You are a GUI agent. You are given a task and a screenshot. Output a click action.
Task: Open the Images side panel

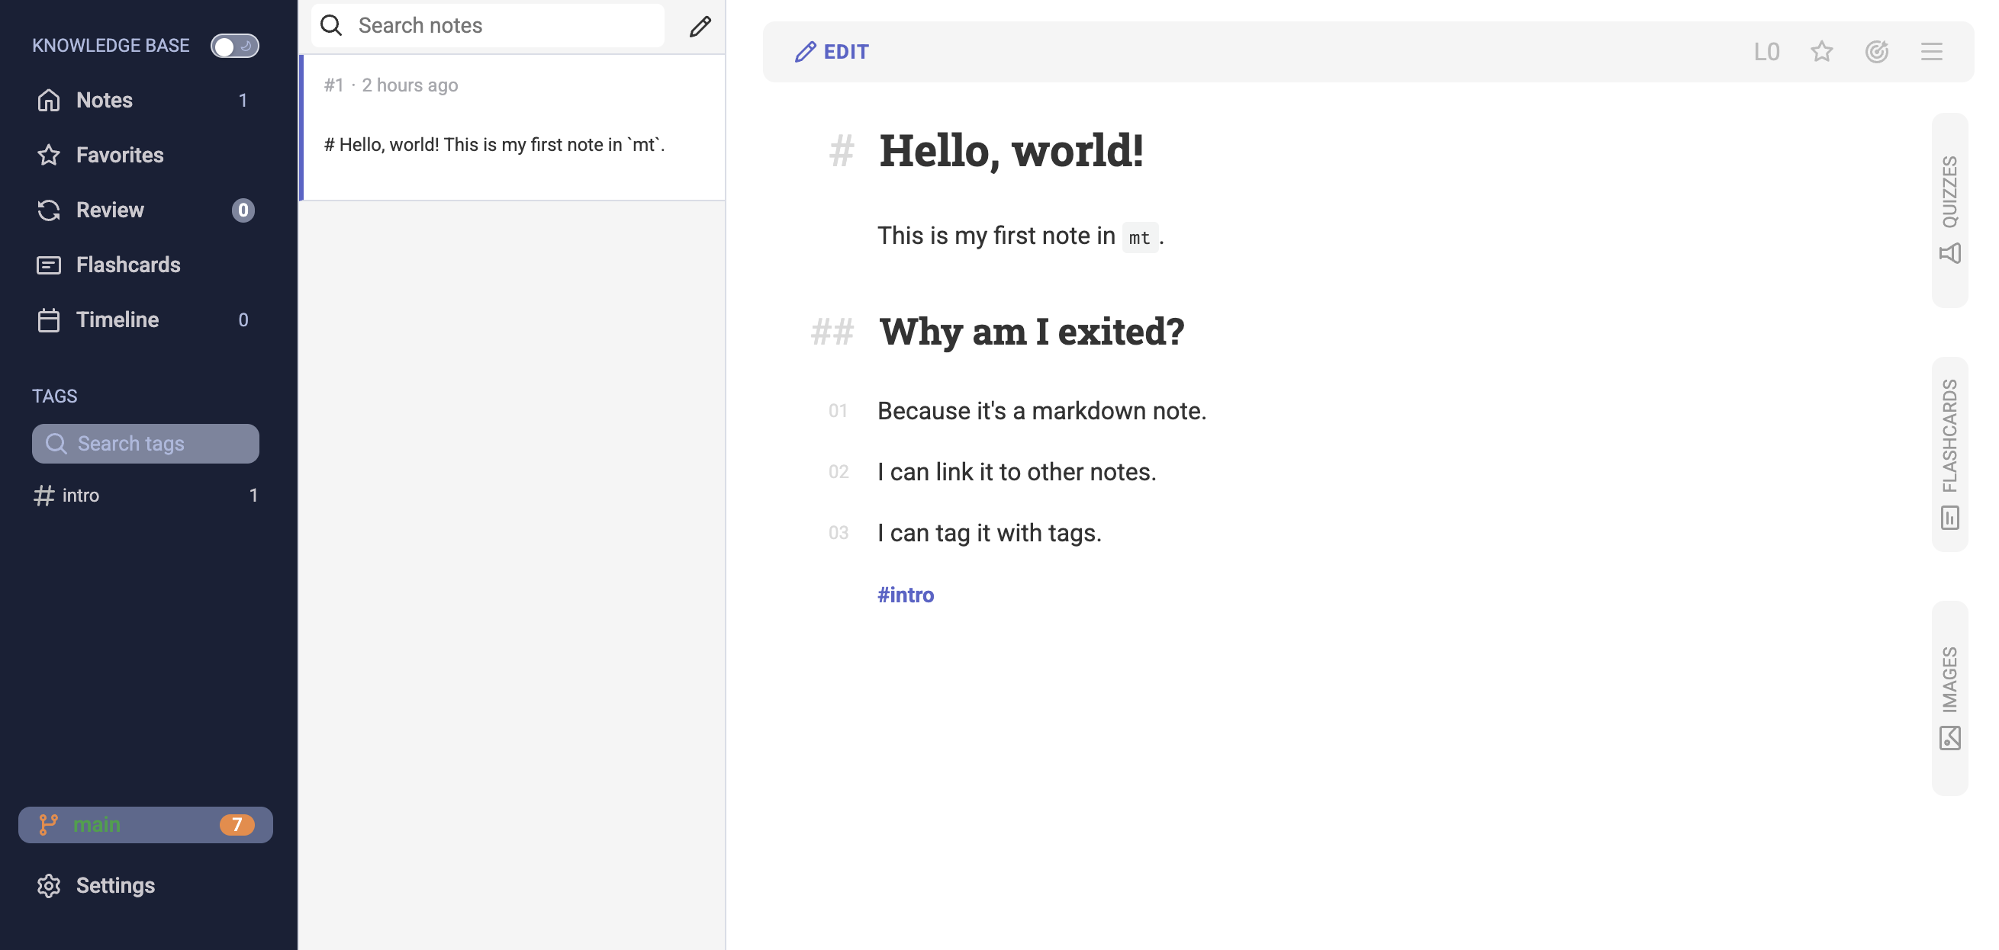1949,697
